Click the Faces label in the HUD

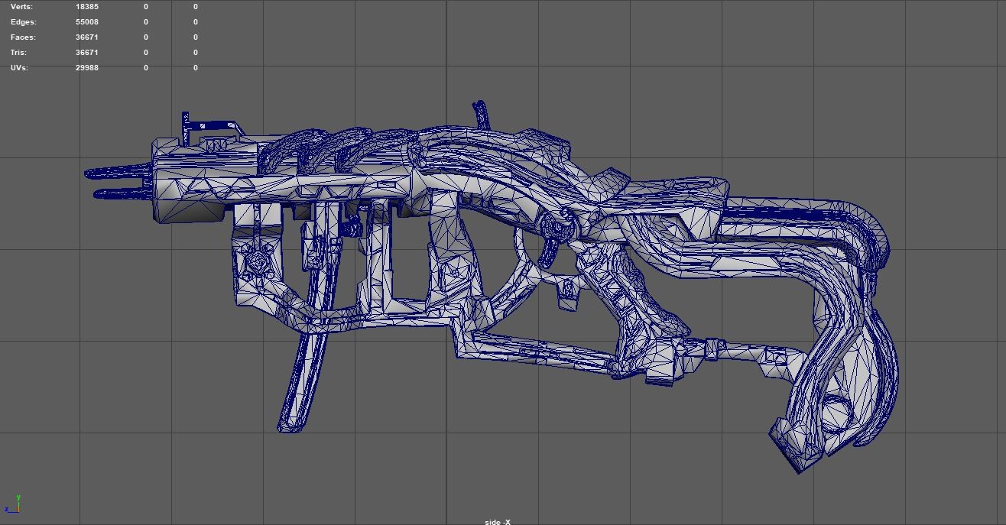pos(22,37)
